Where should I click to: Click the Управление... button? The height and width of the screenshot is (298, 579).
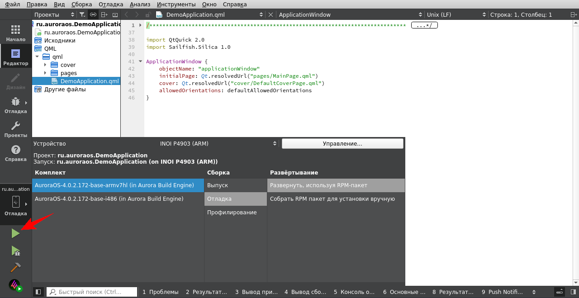(342, 144)
